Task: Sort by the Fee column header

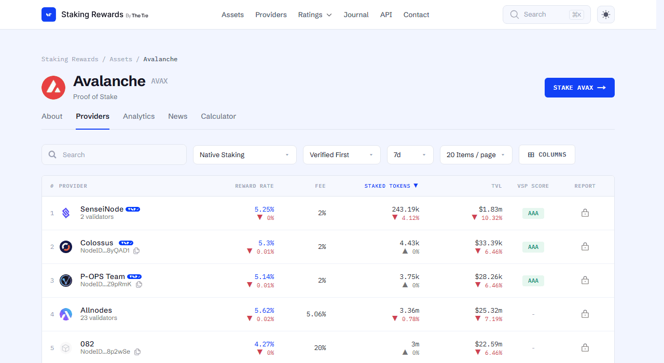Action: pos(320,186)
